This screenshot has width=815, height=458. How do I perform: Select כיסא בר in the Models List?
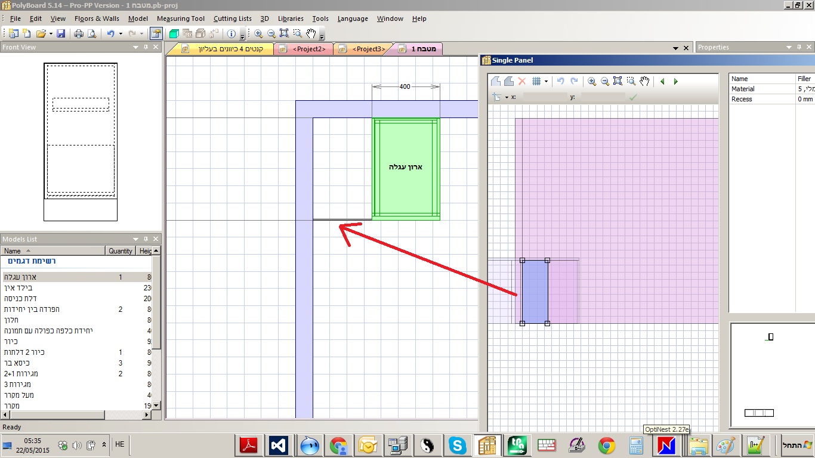pyautogui.click(x=76, y=363)
